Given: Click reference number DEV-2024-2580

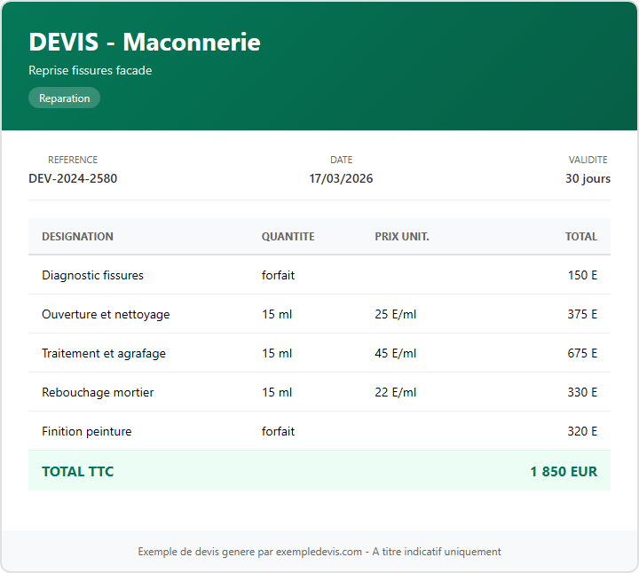Looking at the screenshot, I should (x=73, y=178).
